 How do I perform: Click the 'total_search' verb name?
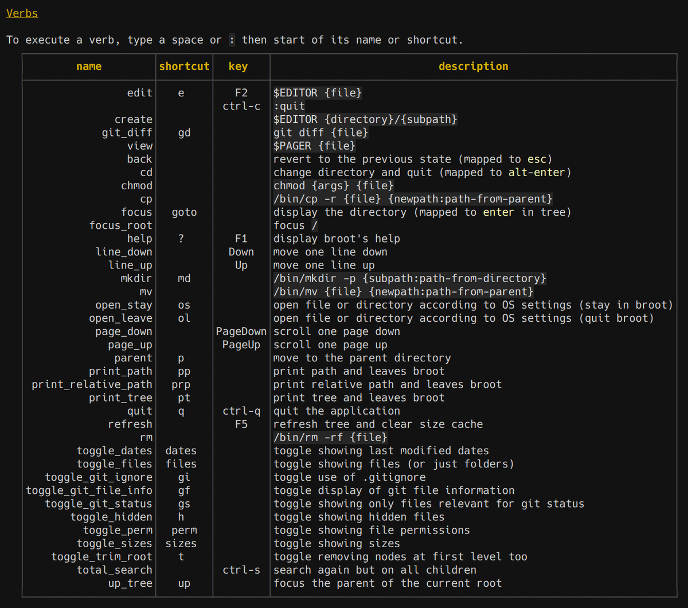115,570
